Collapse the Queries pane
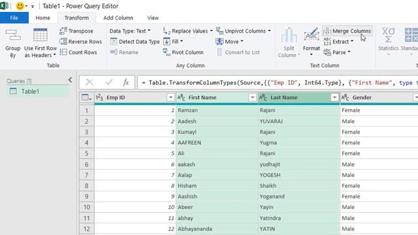 pos(70,80)
